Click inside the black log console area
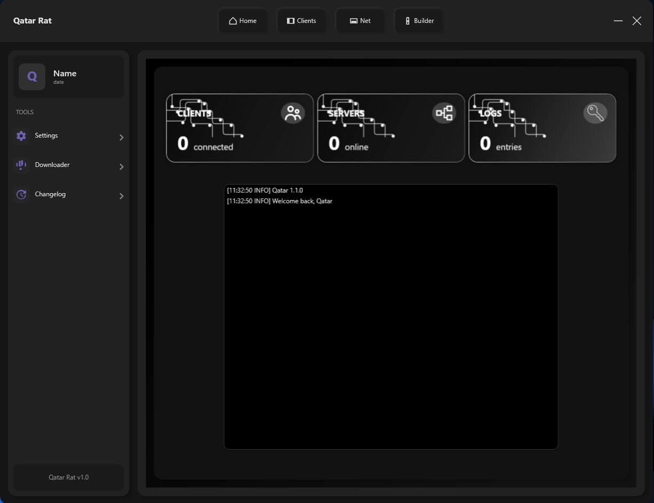This screenshot has height=503, width=654. point(391,320)
